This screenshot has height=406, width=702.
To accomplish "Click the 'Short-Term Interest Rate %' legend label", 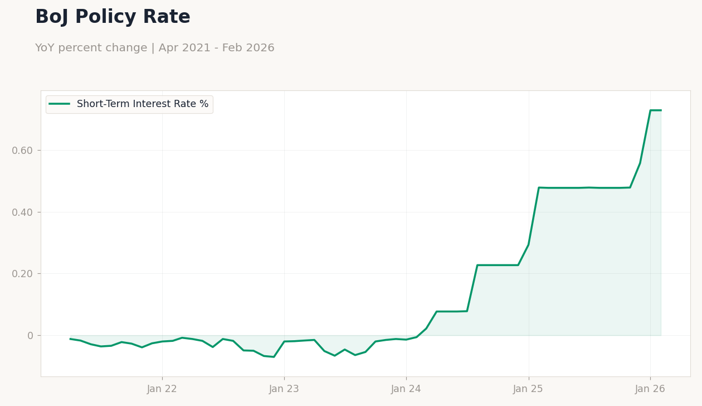I will click(x=143, y=104).
